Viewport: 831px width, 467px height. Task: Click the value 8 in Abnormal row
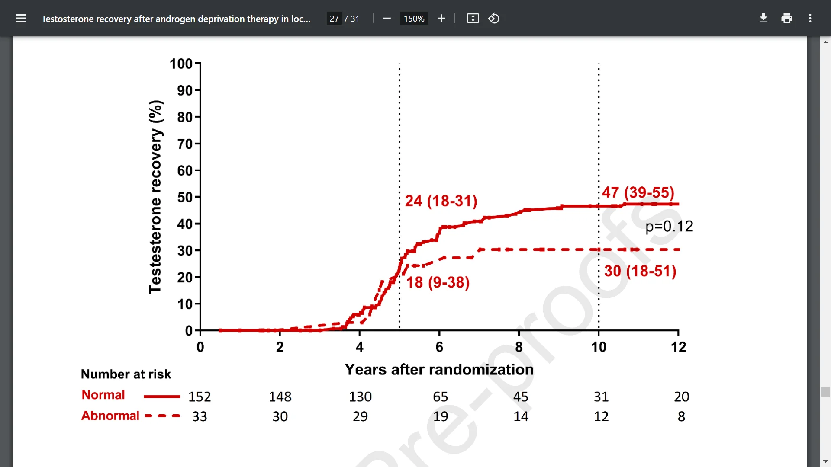click(x=681, y=416)
